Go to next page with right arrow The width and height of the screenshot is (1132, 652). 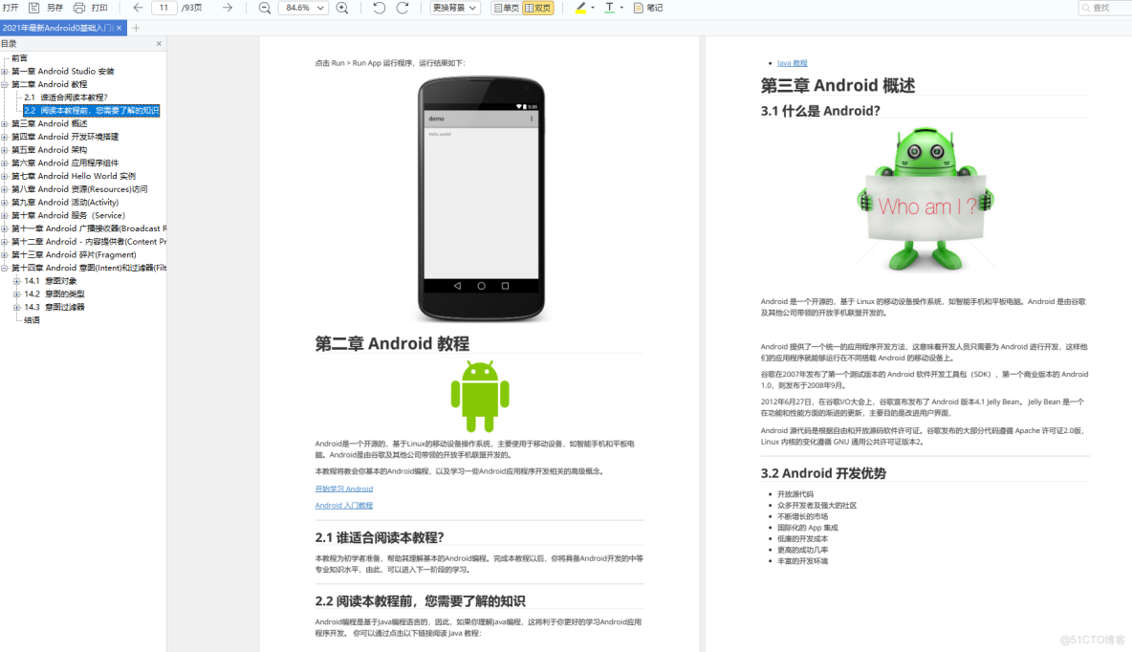point(228,8)
